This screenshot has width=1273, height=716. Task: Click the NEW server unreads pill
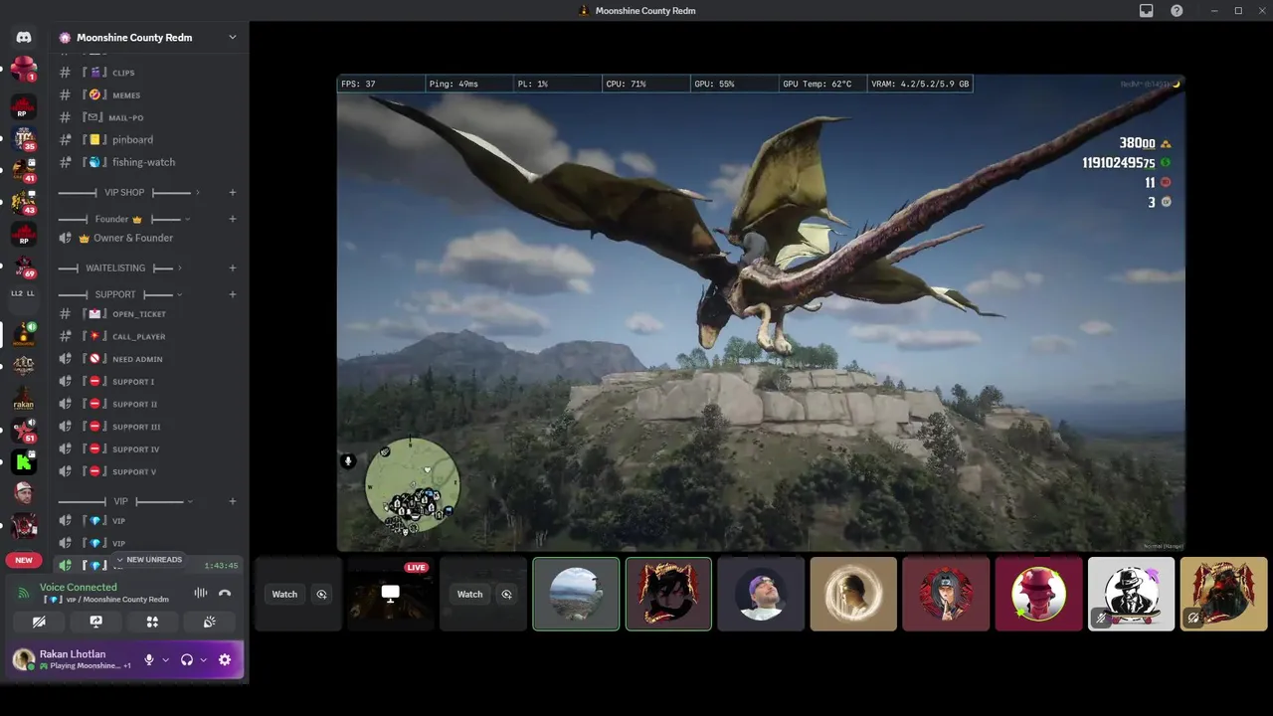[x=24, y=560]
